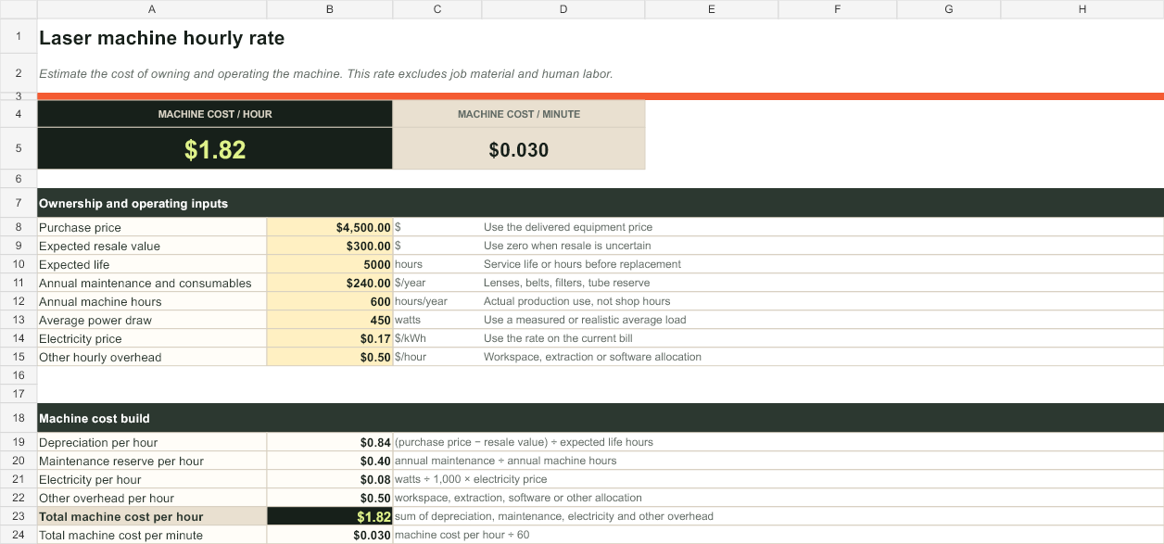Click the 'Maintenance reserve per hour' label

152,461
